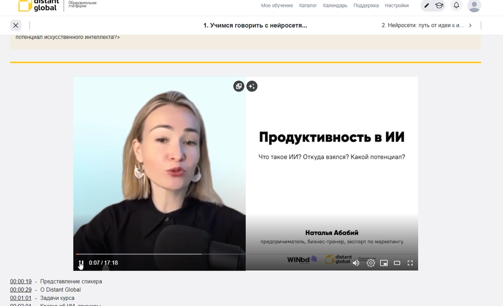The image size is (503, 306).
Task: Click the video progress bar
Action: click(245, 254)
